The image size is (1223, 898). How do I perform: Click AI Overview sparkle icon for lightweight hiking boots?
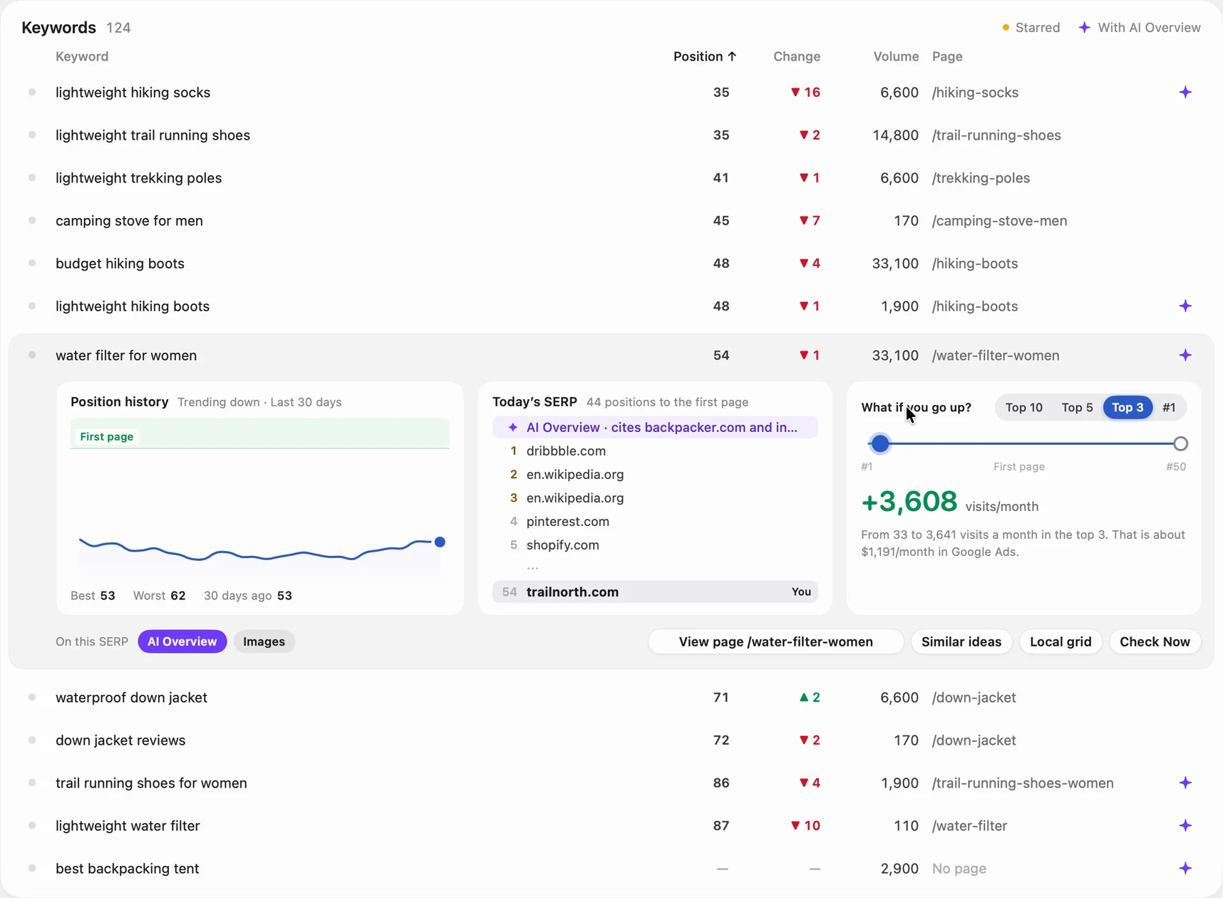coord(1185,306)
